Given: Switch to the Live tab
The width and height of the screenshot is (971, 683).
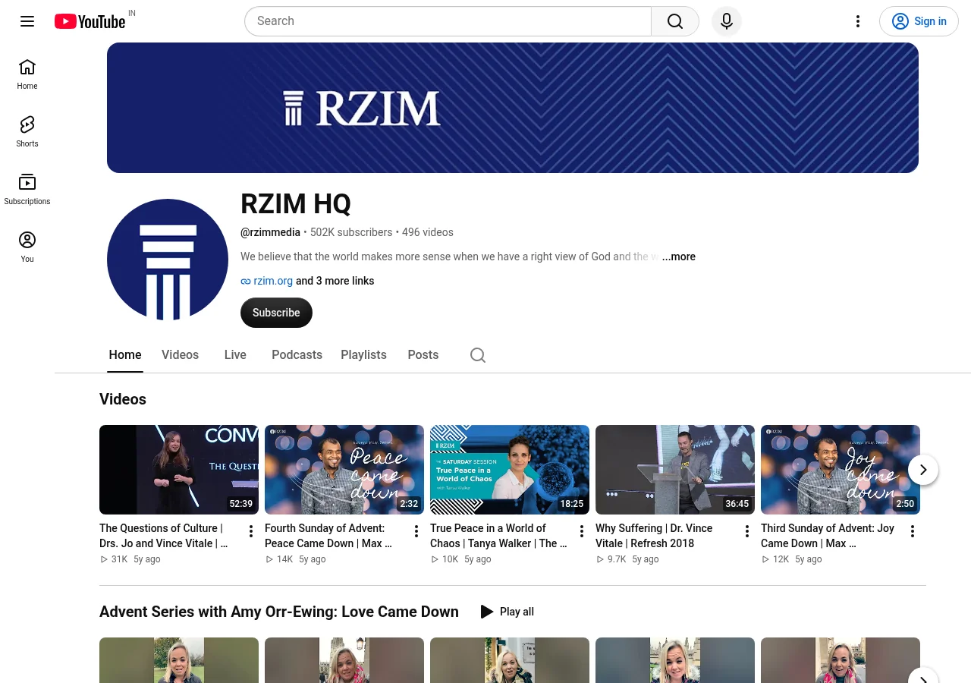Looking at the screenshot, I should (235, 355).
